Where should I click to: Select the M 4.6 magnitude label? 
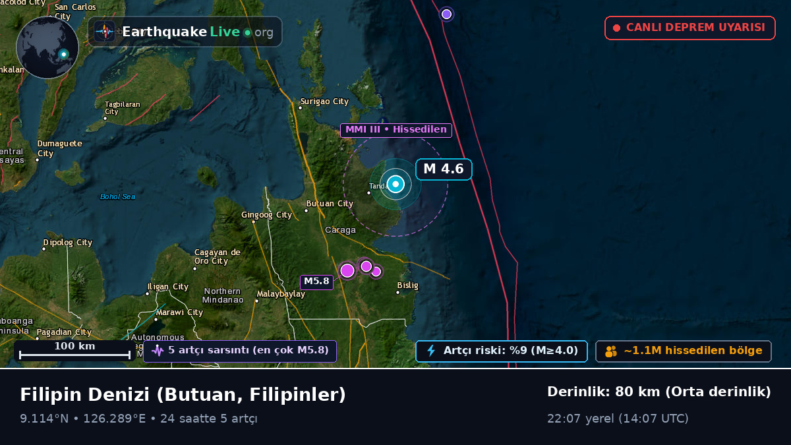[x=444, y=169]
